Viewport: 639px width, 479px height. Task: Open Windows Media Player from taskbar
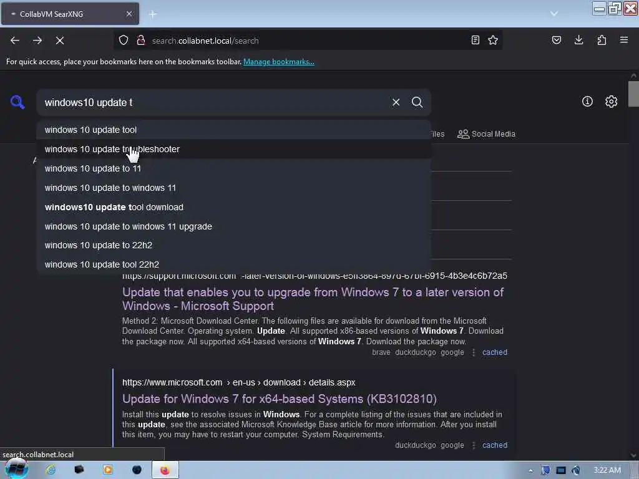108,470
